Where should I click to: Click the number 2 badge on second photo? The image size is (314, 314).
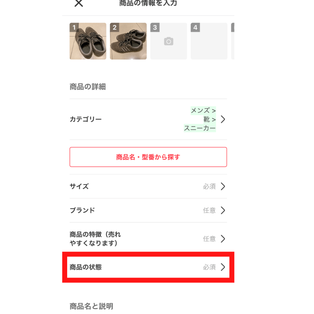tap(115, 27)
